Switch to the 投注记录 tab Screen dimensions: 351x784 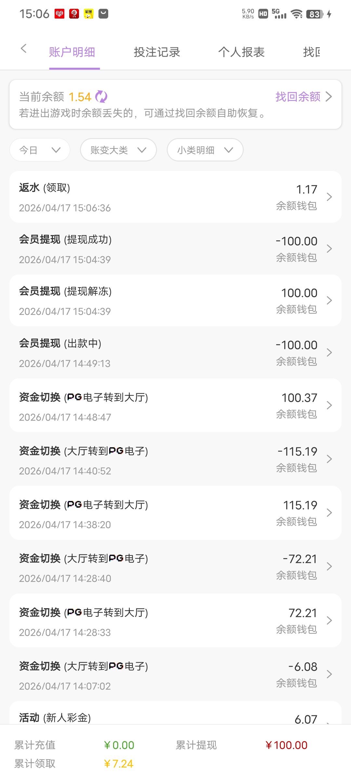coord(157,52)
